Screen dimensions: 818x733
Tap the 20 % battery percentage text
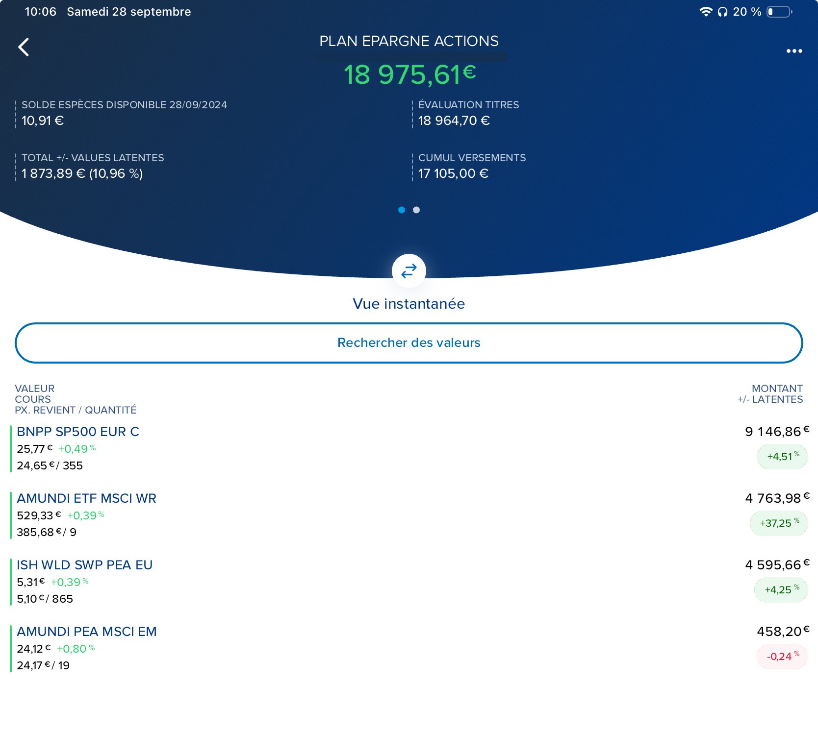tap(747, 12)
